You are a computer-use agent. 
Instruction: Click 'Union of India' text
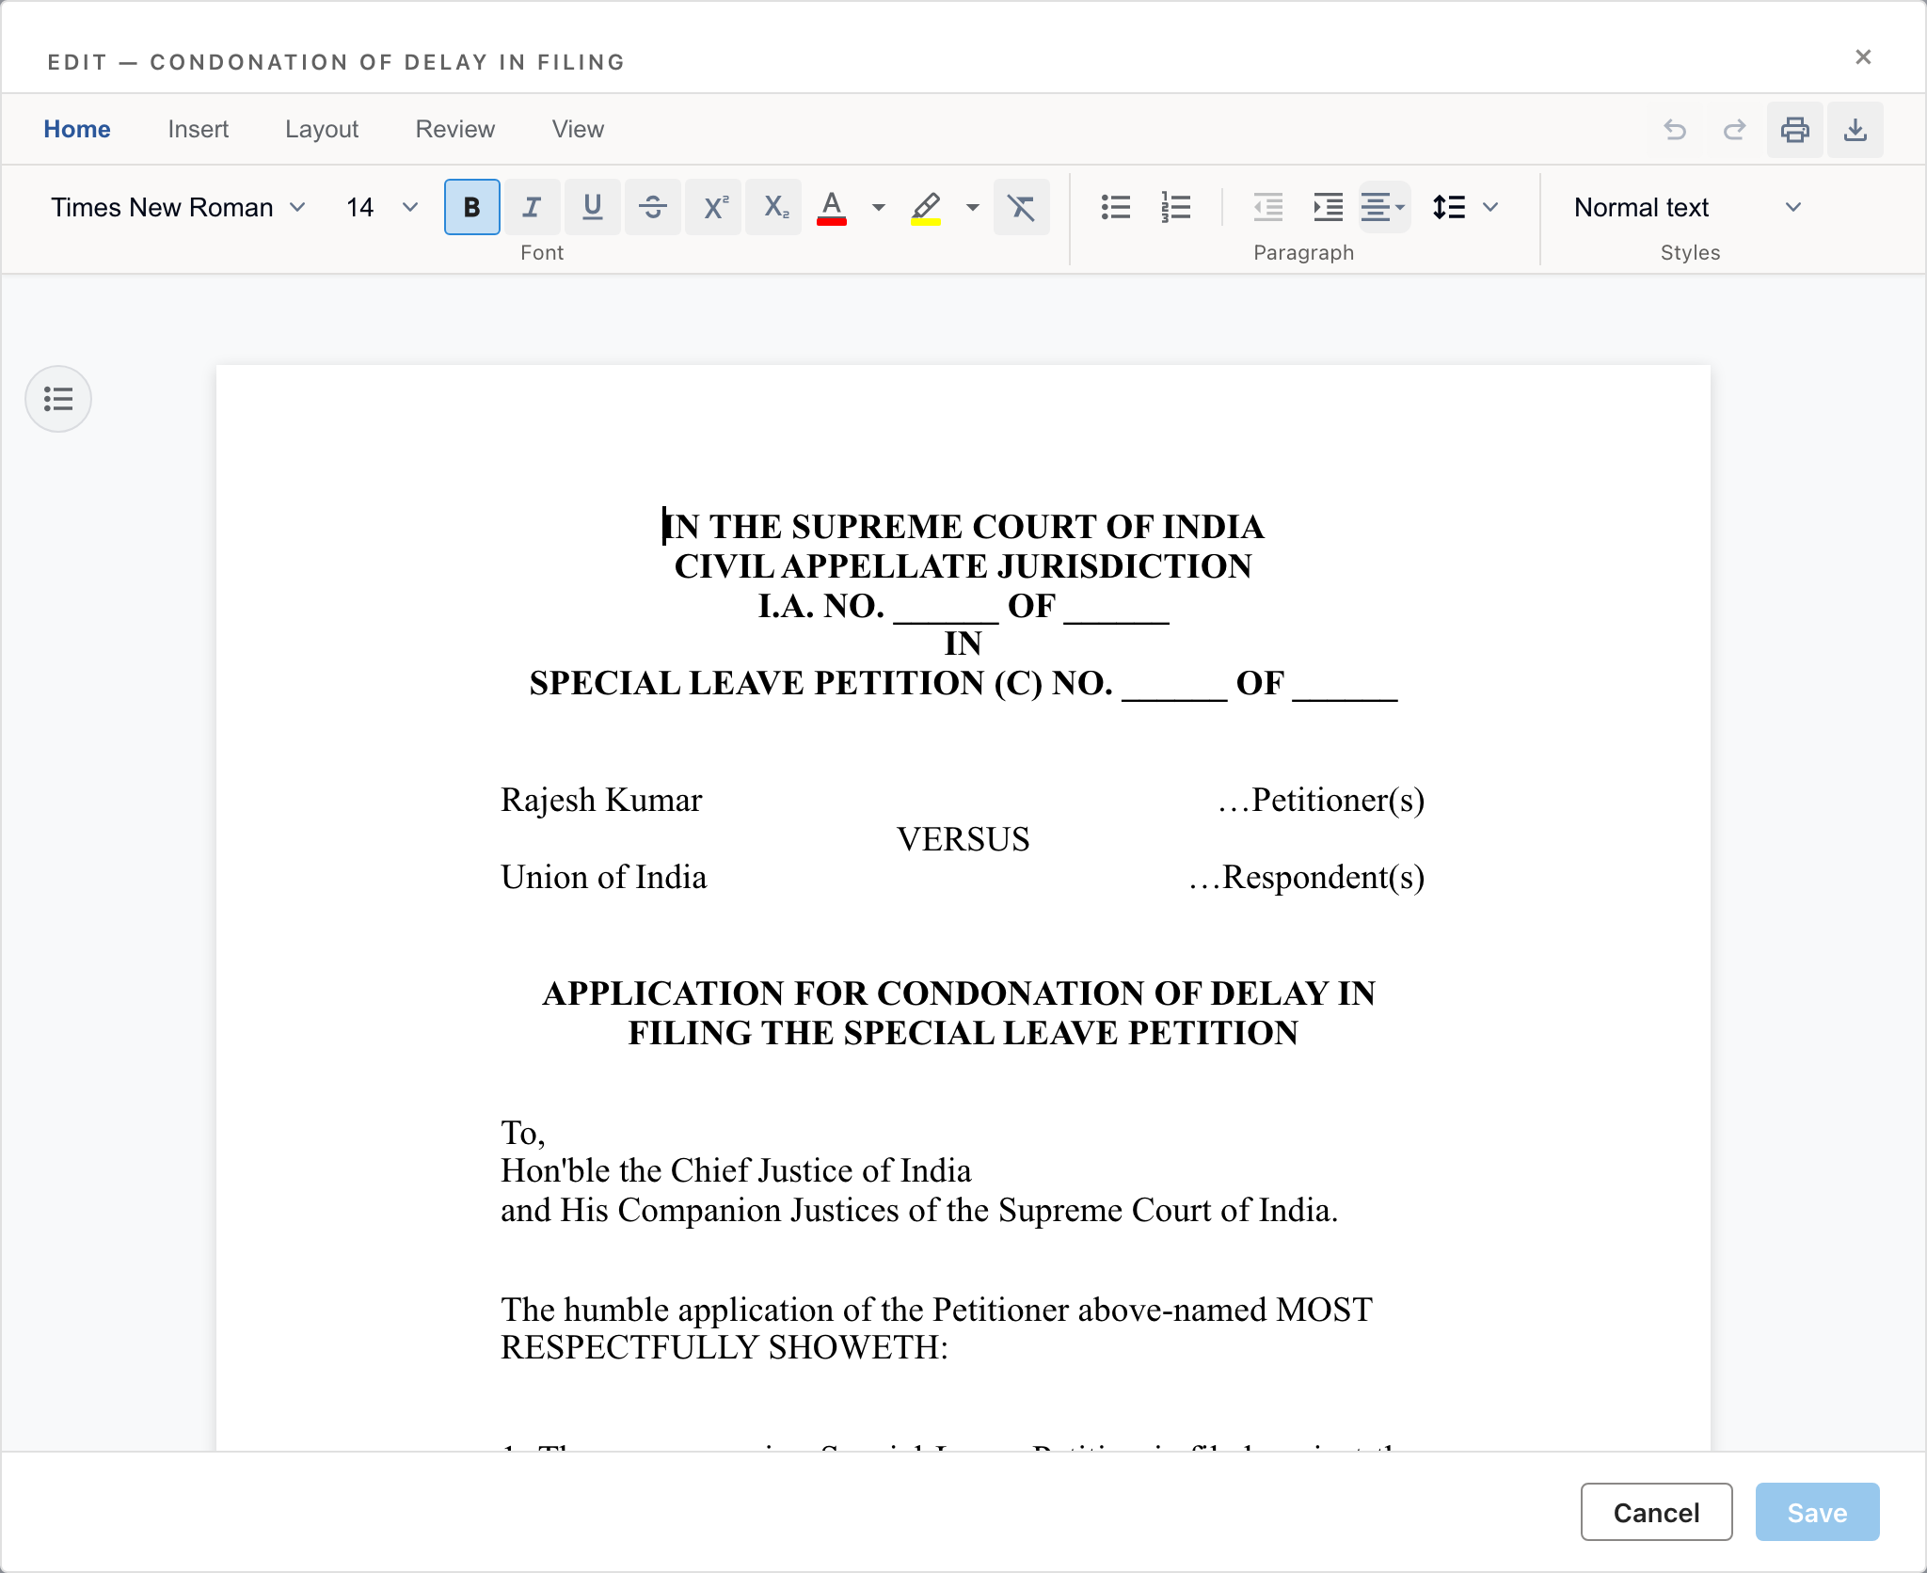603,877
